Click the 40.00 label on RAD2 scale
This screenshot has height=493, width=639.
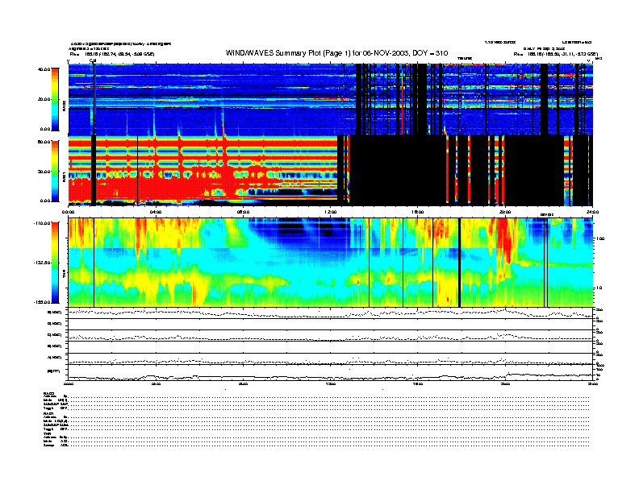point(44,69)
